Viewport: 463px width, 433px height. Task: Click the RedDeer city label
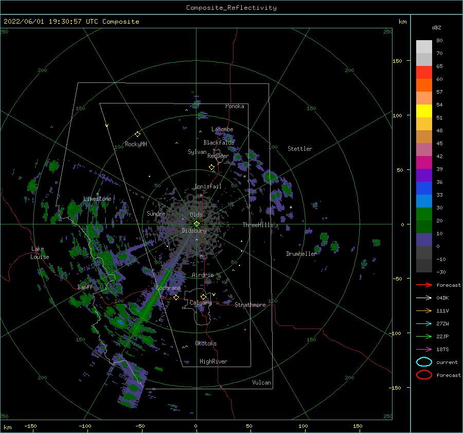(218, 156)
